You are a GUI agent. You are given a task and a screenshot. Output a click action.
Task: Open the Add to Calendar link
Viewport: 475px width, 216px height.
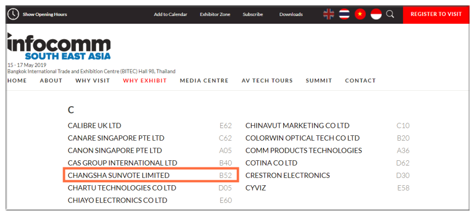pos(170,14)
